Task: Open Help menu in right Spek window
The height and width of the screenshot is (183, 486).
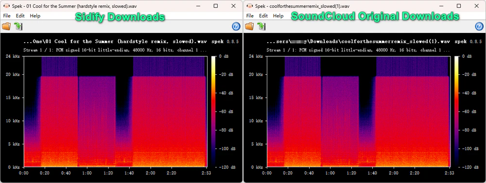Action: tap(278, 16)
